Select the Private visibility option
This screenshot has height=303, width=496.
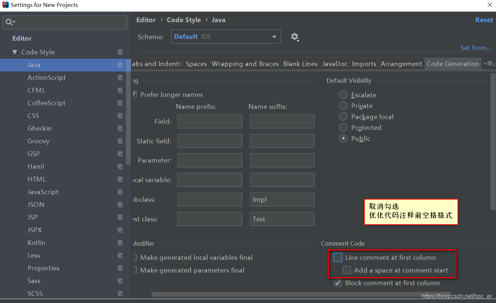(343, 106)
